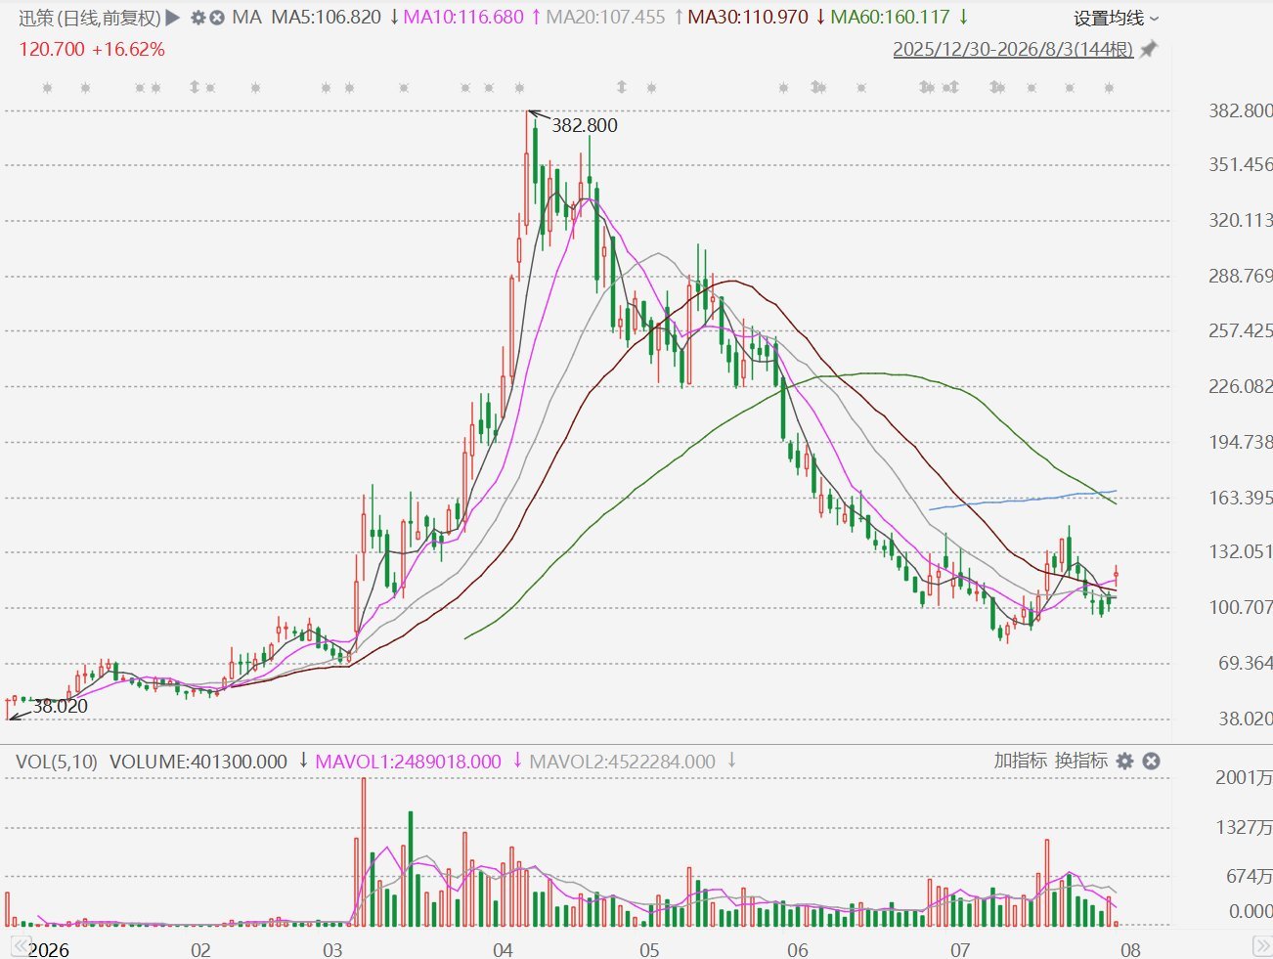Click 674万 on the volume axis

click(x=1249, y=876)
